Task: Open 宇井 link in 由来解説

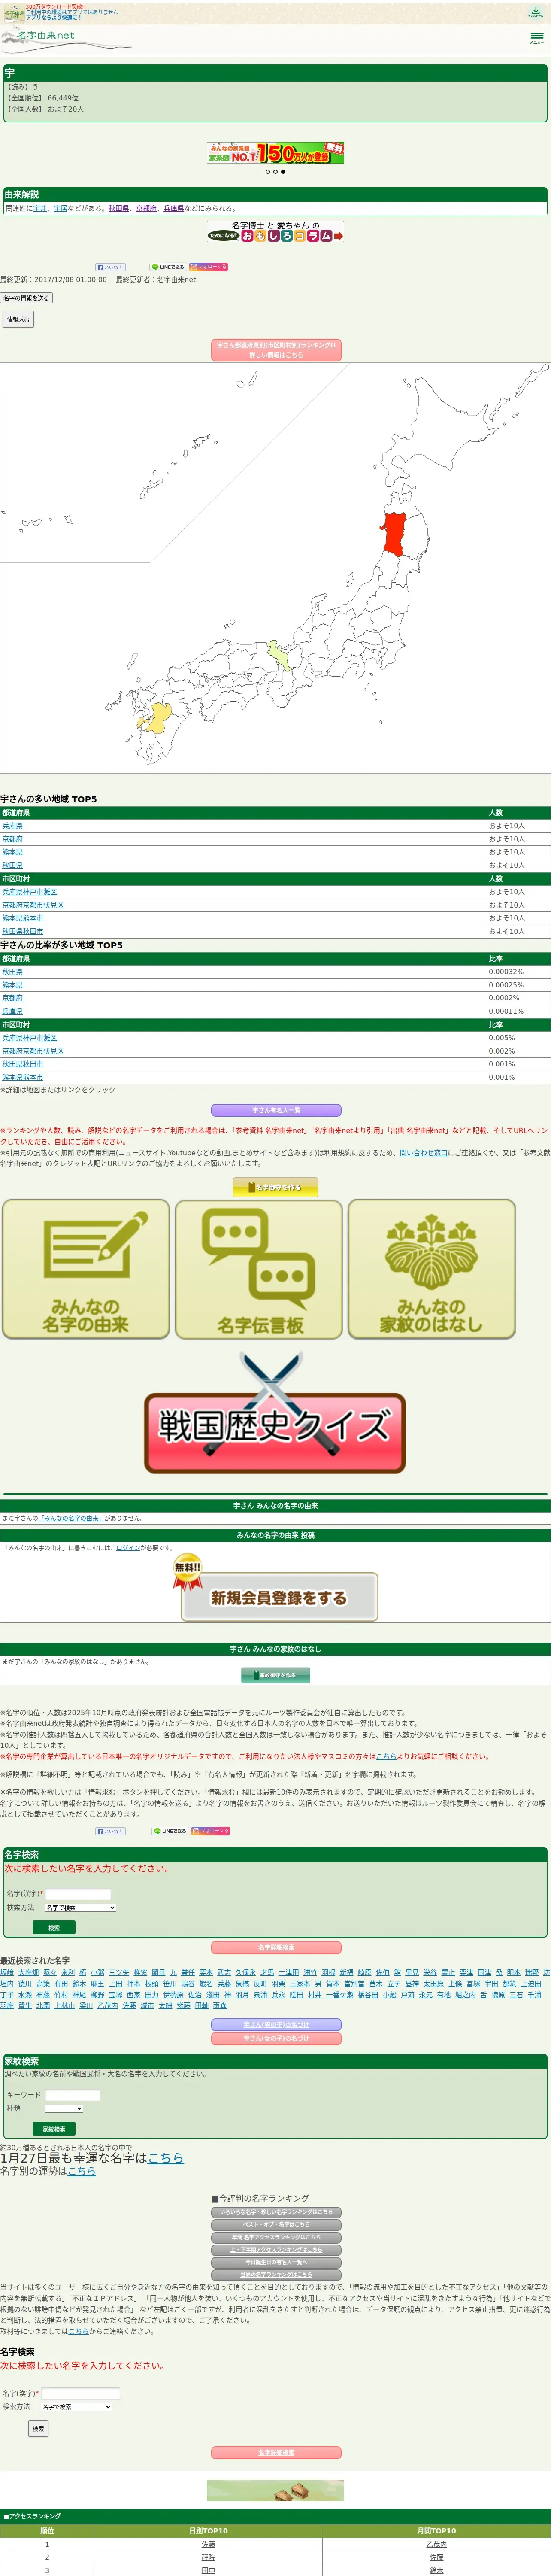Action: pos(40,209)
